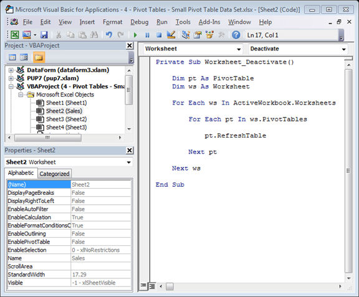This screenshot has height=297, width=359.
Task: Expand the DataForm (dataform3.xlam) project node
Action: (11, 70)
